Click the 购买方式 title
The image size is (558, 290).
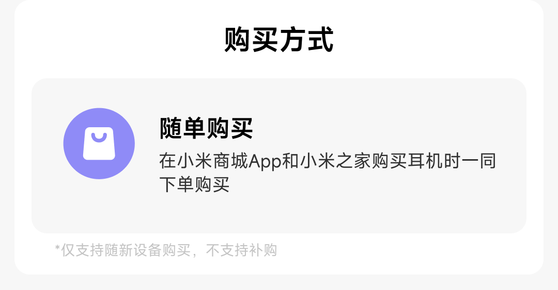(279, 40)
